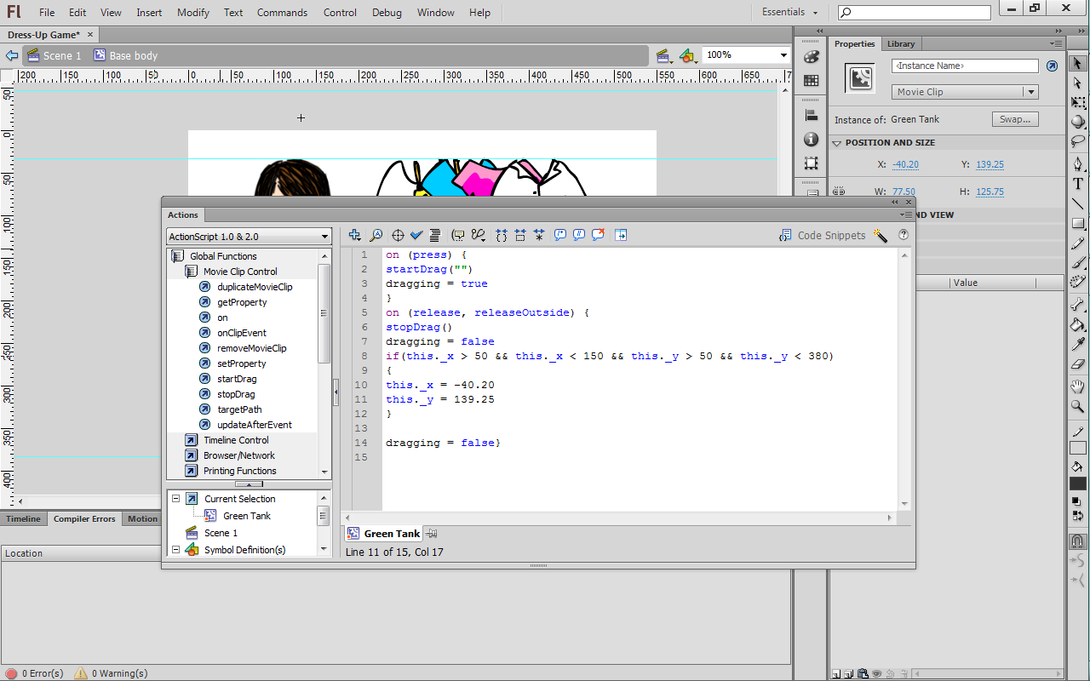This screenshot has width=1090, height=681.
Task: Open the ActionScript version dropdown
Action: [x=249, y=237]
